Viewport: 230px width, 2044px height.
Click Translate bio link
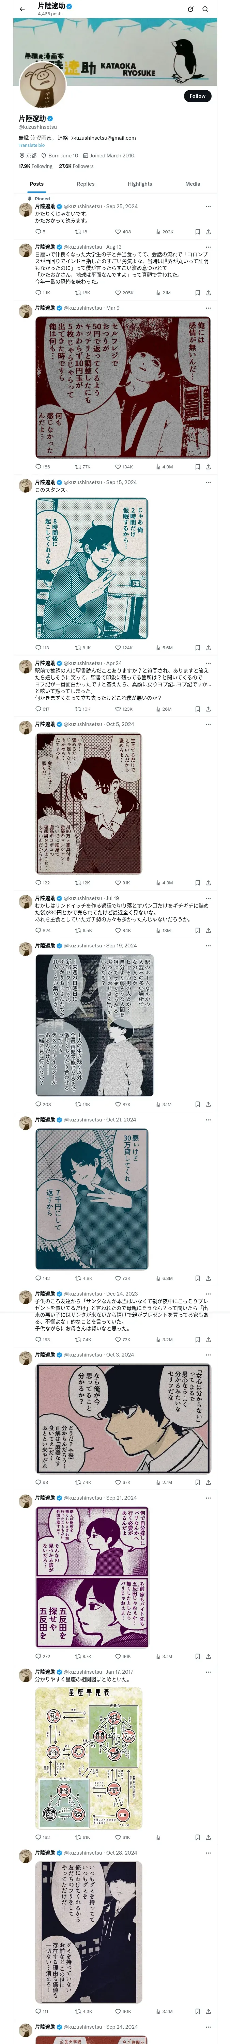32,145
